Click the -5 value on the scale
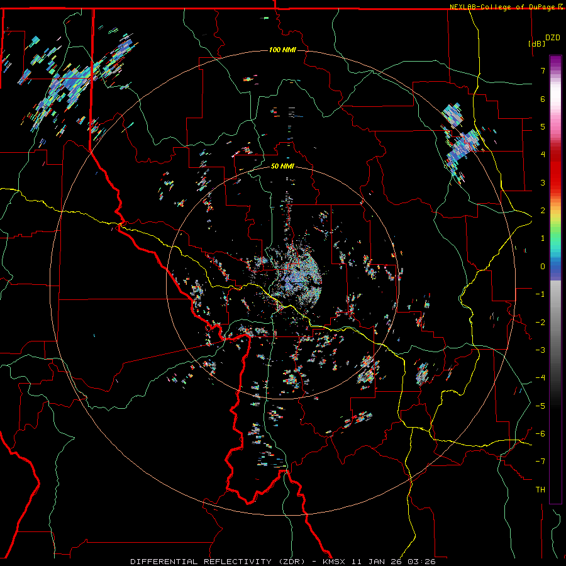The width and height of the screenshot is (566, 566). point(540,406)
